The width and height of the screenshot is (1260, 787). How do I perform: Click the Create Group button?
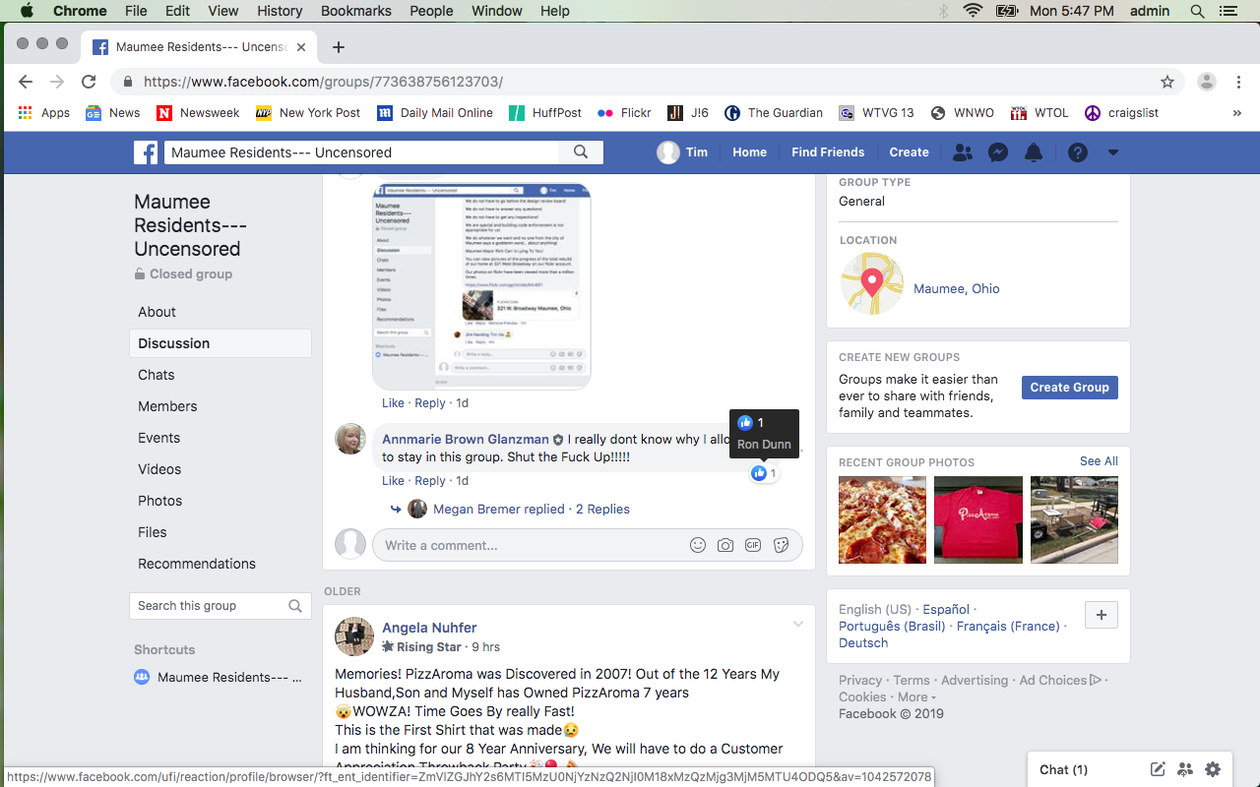[1069, 388]
